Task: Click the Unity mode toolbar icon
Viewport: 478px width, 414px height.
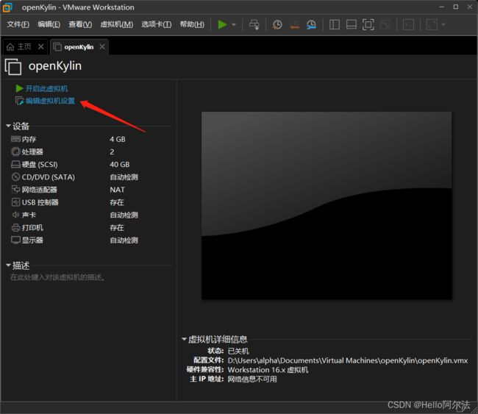Action: pyautogui.click(x=385, y=24)
